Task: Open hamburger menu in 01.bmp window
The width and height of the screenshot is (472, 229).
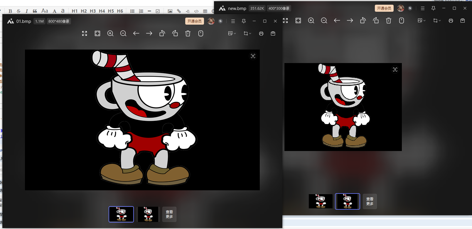Action: tap(233, 21)
